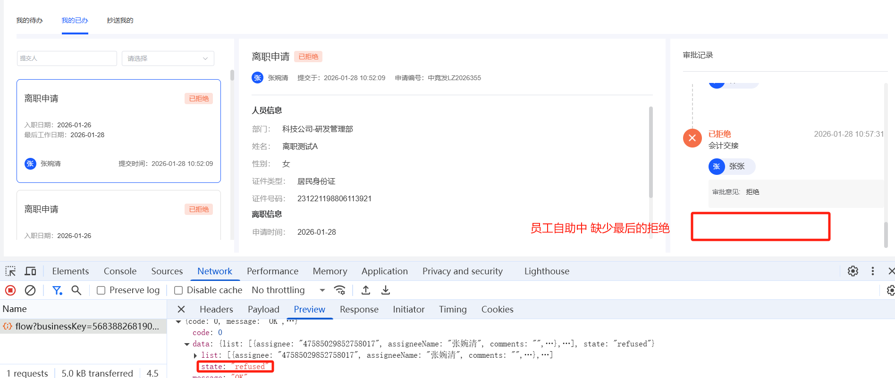Viewport: 895px width, 378px height.
Task: Show request Payload tab
Action: (263, 309)
